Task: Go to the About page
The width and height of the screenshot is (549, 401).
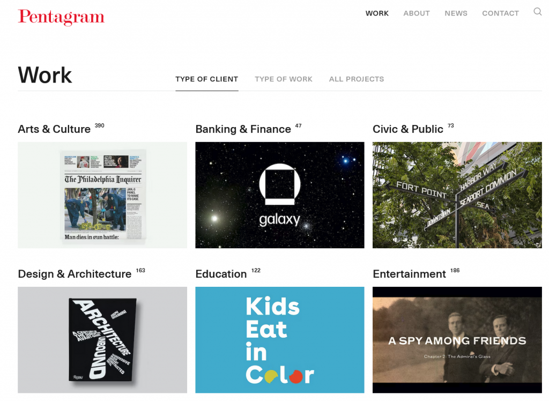Action: click(416, 13)
